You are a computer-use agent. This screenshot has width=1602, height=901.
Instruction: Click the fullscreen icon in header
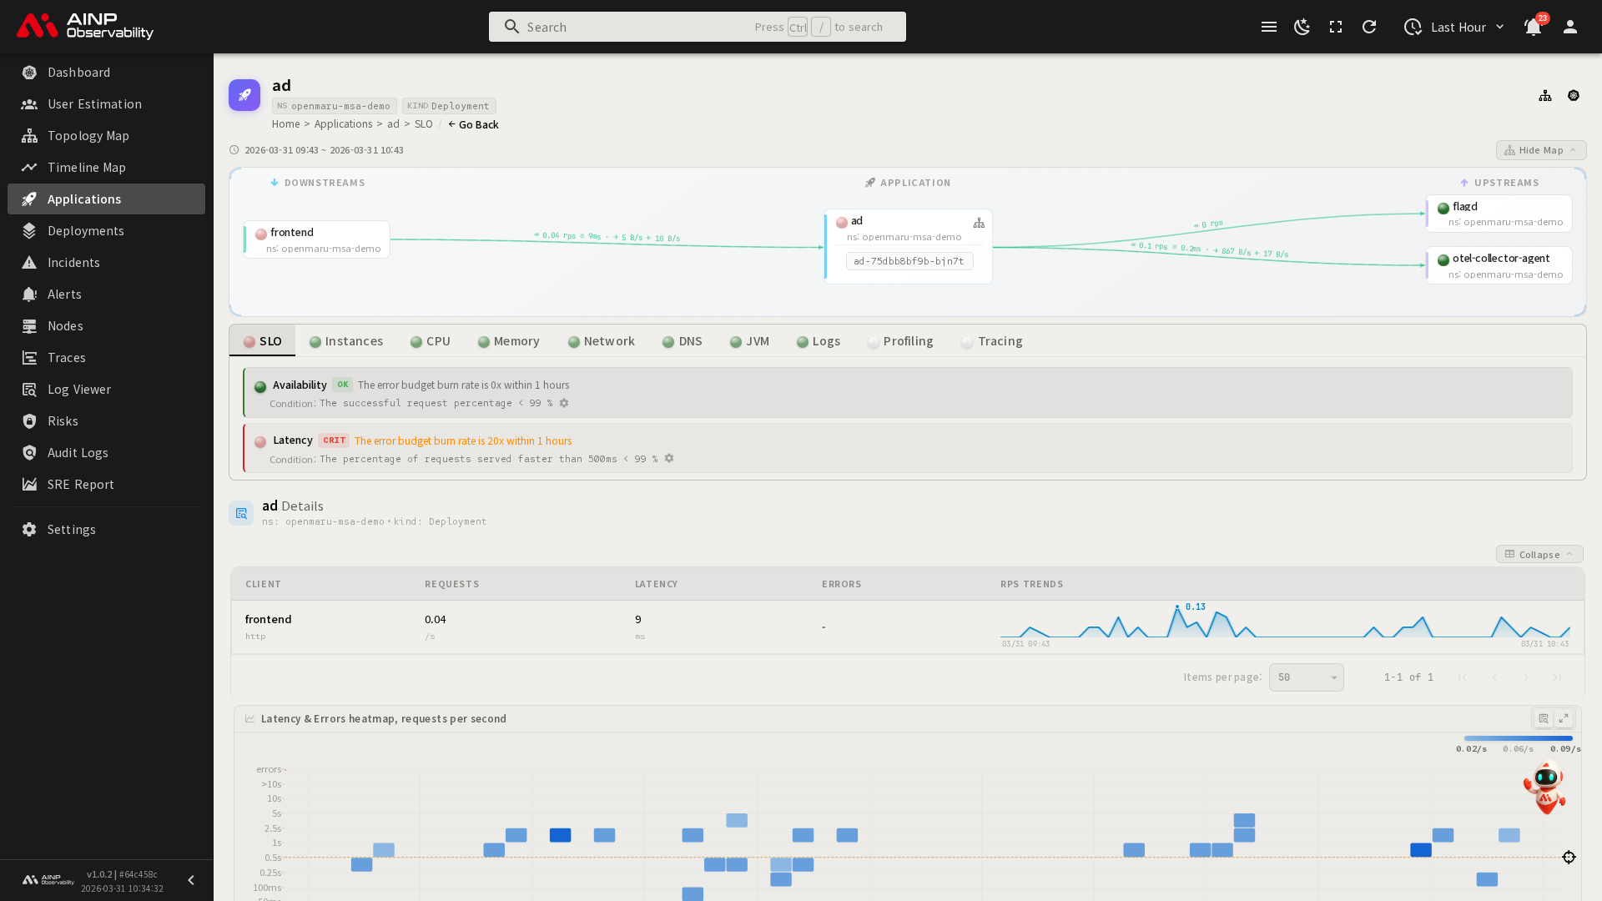pos(1336,27)
